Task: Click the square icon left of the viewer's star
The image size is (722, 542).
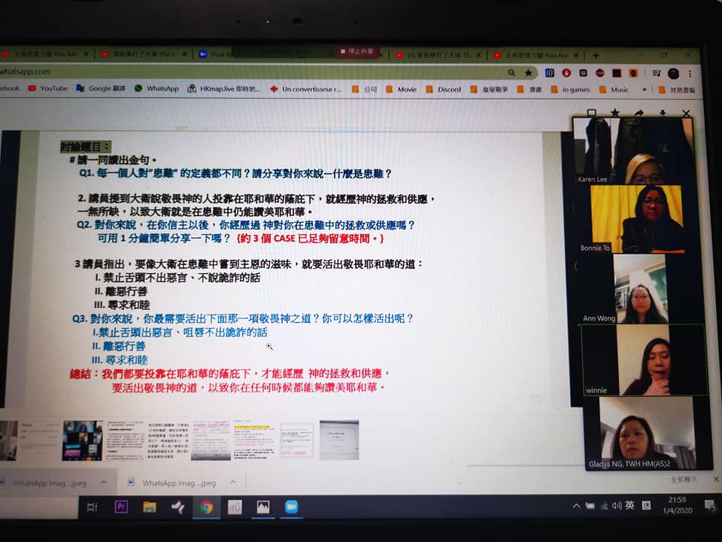Action: 592,112
